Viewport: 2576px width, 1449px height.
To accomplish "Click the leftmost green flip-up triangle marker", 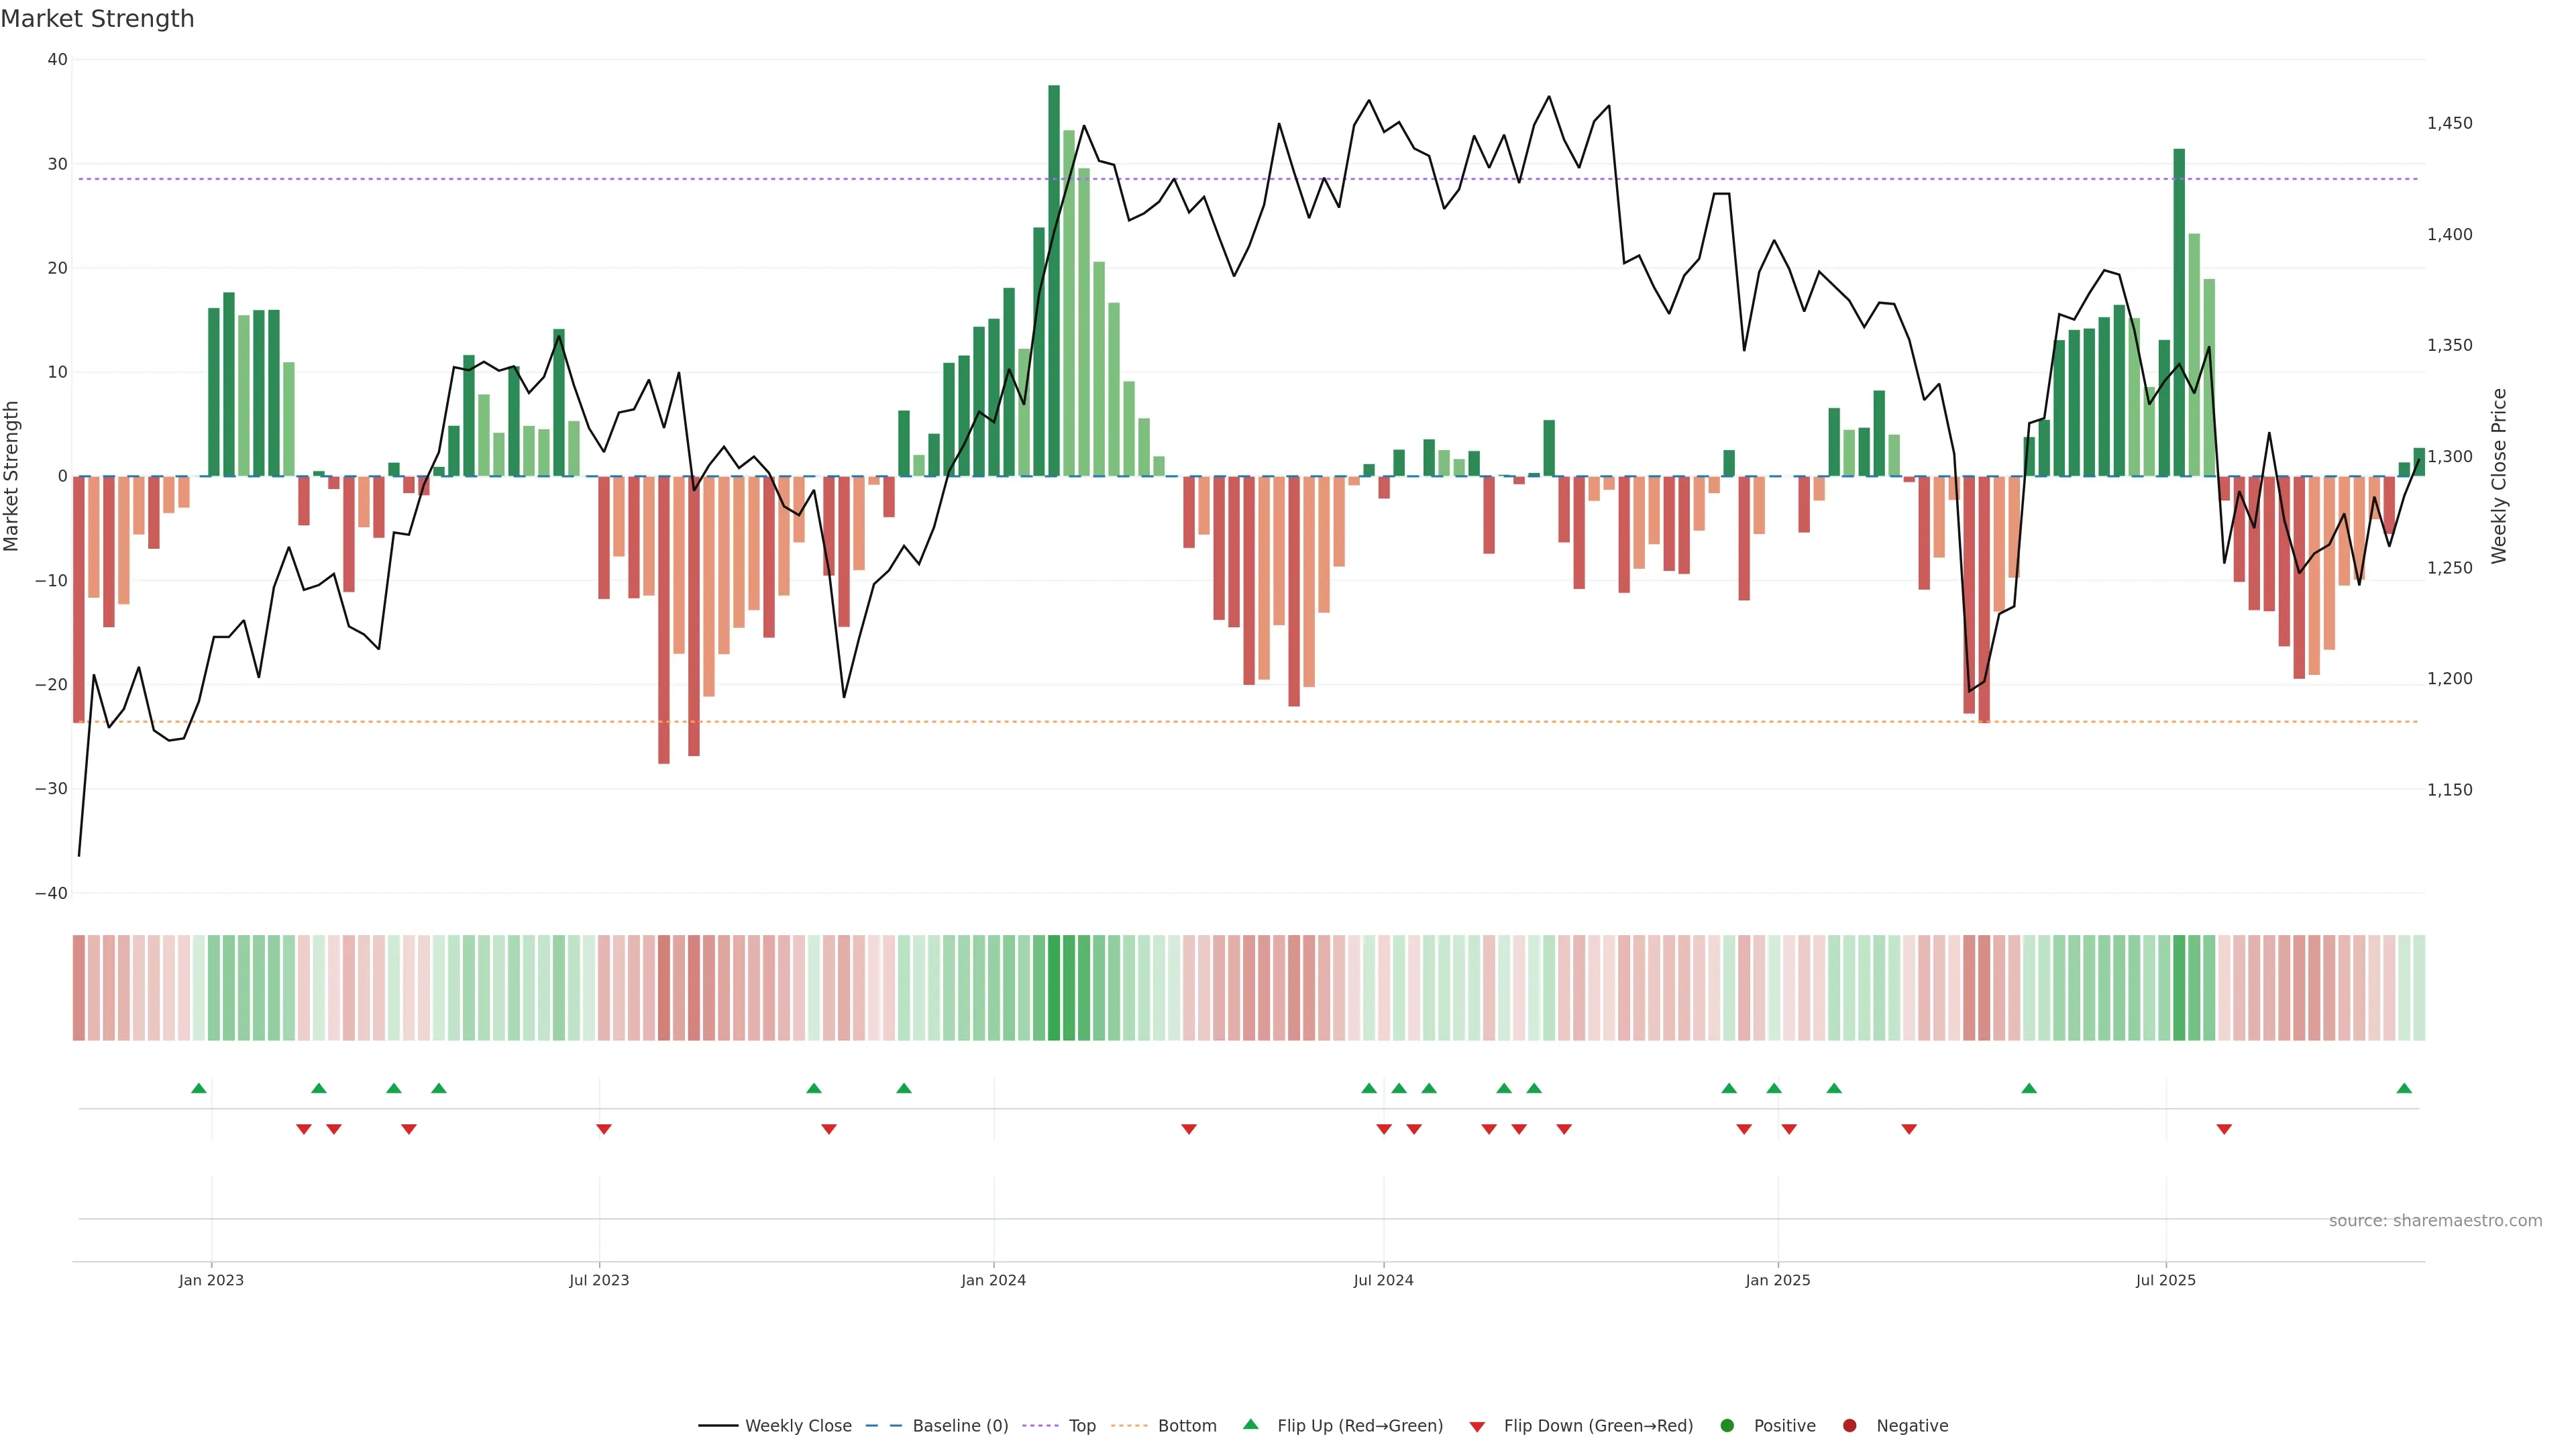I will [x=199, y=1088].
